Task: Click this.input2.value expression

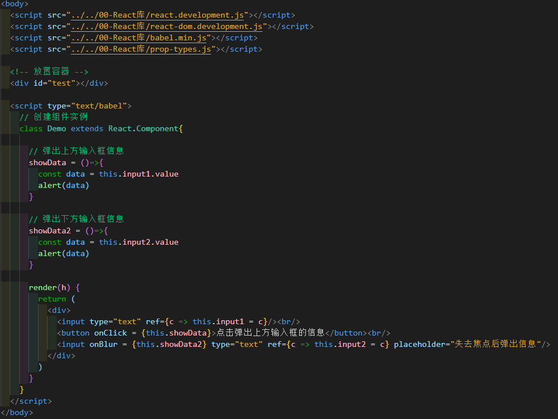Action: click(x=139, y=242)
